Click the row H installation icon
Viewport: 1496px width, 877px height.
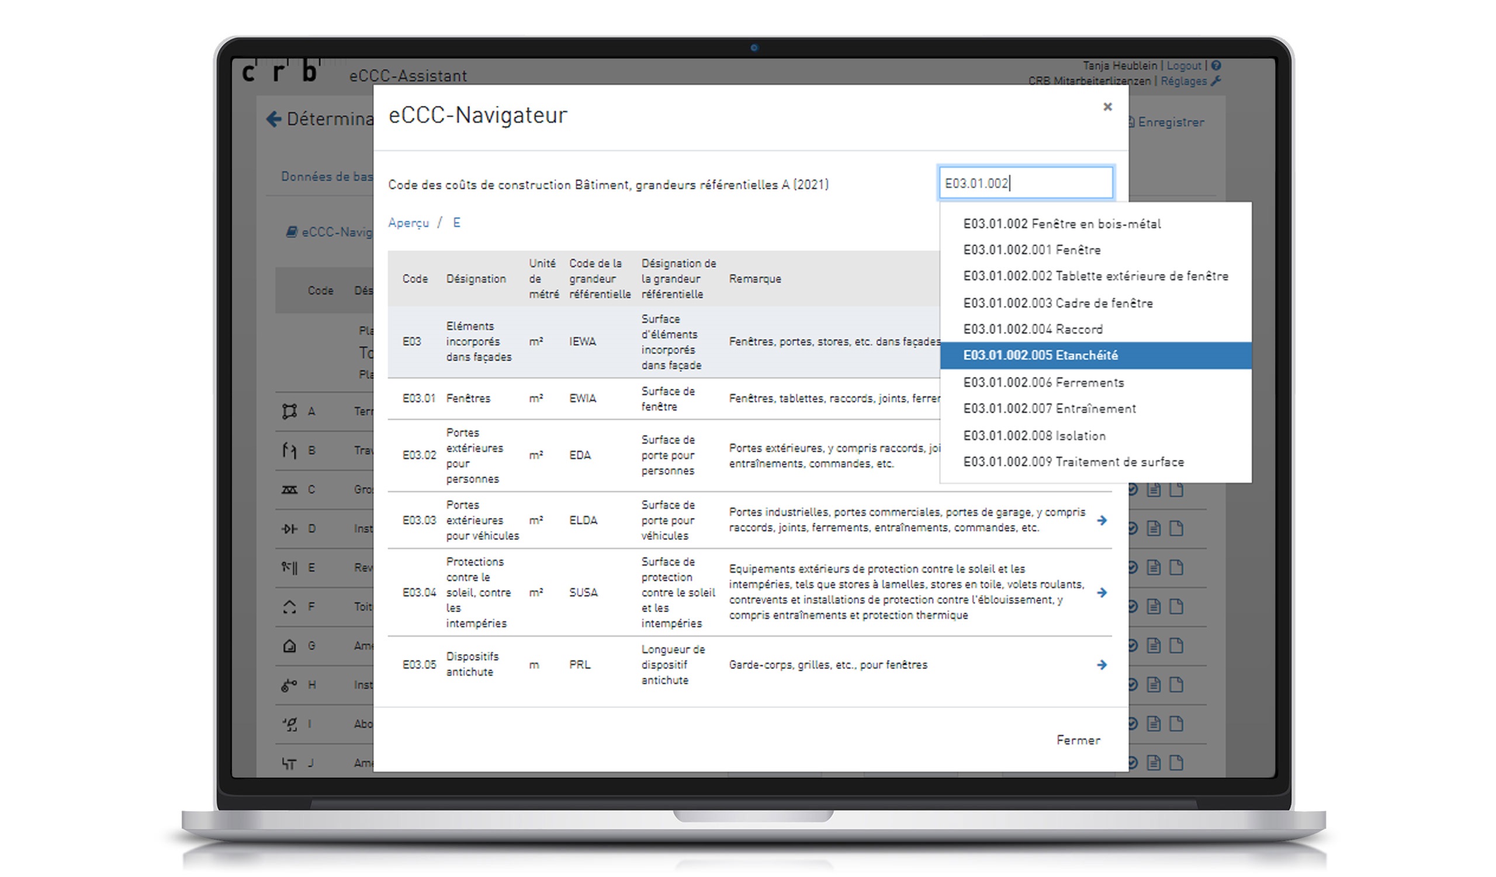click(x=289, y=685)
